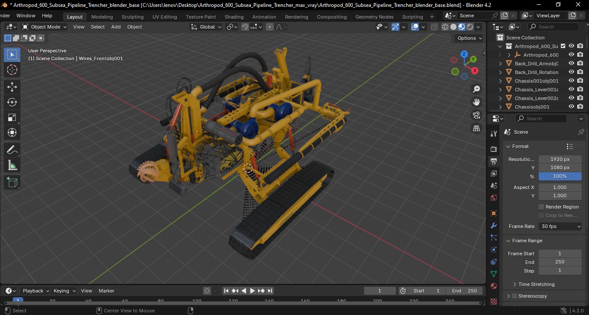
Task: Select the Select Box tool
Action: click(x=12, y=55)
